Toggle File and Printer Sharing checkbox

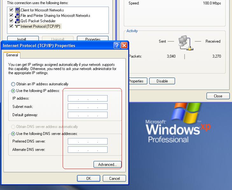[11, 15]
